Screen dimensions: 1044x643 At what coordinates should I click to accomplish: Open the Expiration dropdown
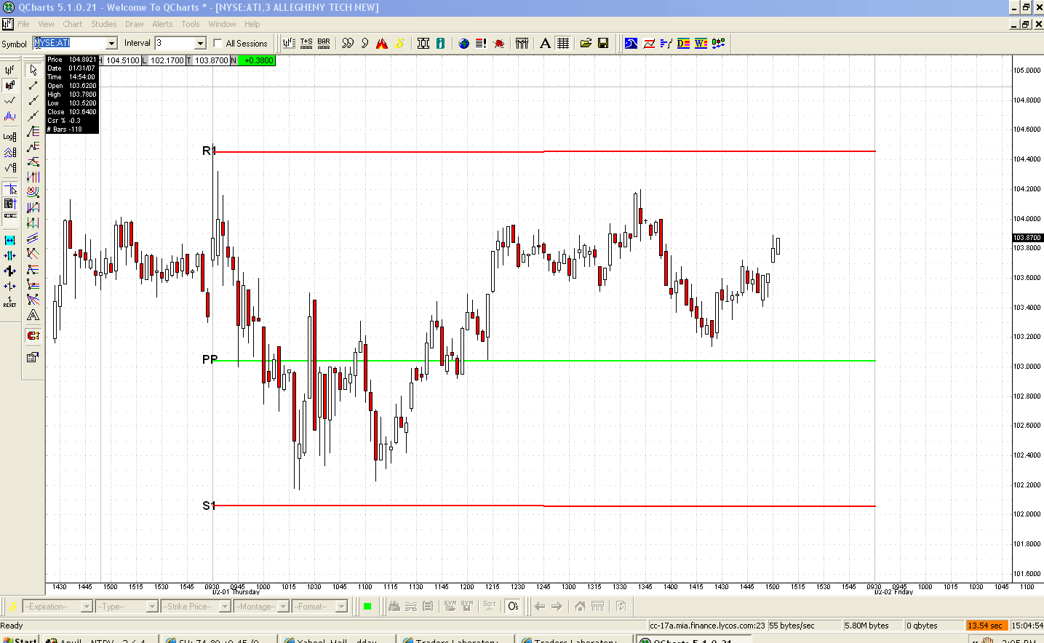(58, 607)
